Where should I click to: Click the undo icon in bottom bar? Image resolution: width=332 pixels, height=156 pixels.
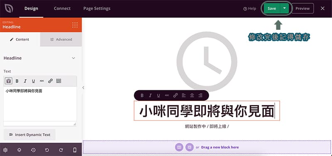[x=47, y=150]
